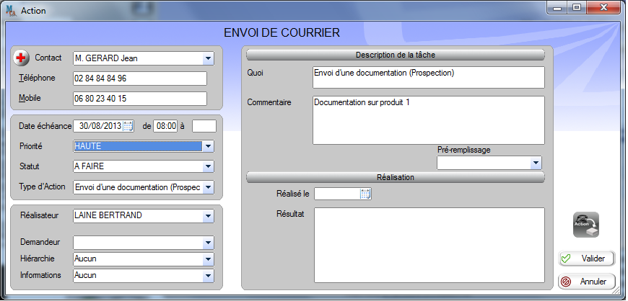Image resolution: width=628 pixels, height=301 pixels.
Task: Expand the Pré-remplissage dropdown
Action: (x=535, y=163)
